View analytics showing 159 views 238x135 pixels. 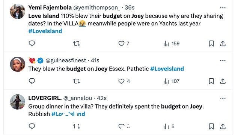tap(172, 44)
